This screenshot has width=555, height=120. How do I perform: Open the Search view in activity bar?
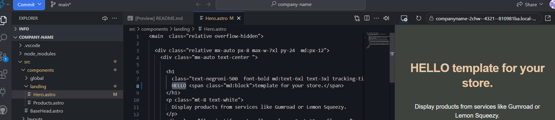coord(4,38)
